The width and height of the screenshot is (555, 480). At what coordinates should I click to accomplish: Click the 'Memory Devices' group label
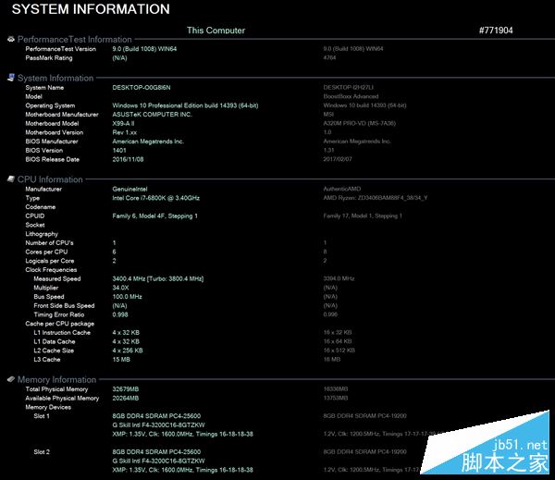click(x=48, y=407)
